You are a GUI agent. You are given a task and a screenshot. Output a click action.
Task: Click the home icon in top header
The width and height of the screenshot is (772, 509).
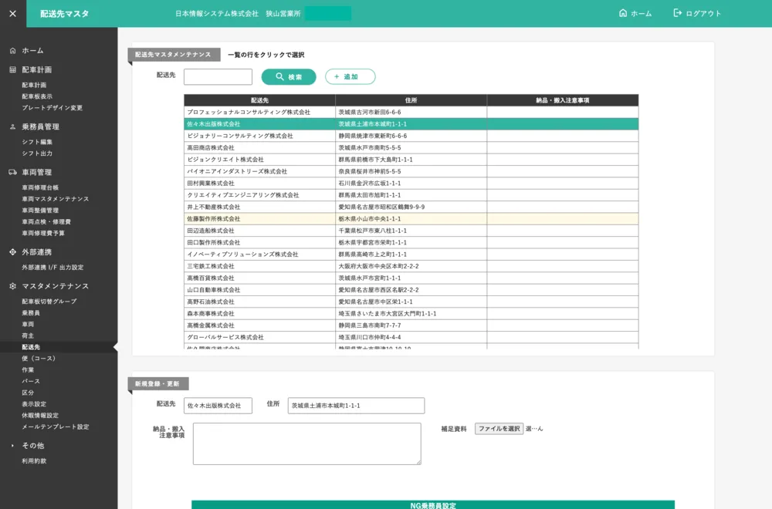pyautogui.click(x=623, y=13)
